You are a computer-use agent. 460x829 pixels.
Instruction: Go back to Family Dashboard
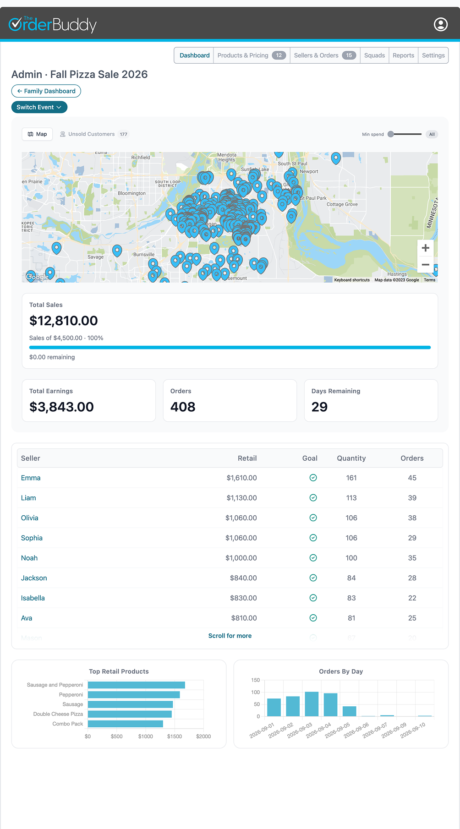(46, 91)
